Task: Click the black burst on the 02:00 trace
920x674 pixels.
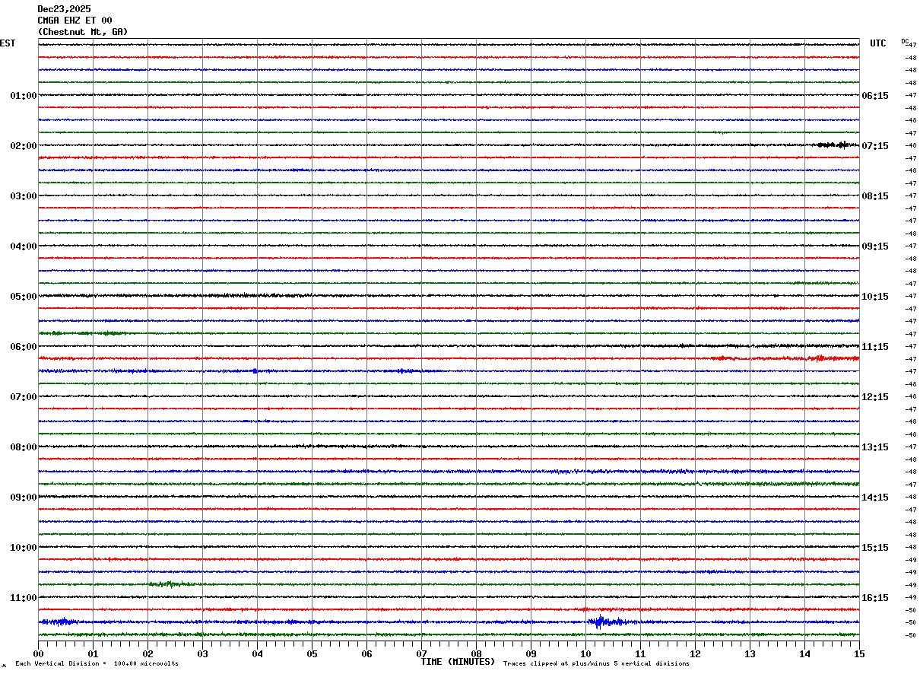Action: [x=834, y=145]
